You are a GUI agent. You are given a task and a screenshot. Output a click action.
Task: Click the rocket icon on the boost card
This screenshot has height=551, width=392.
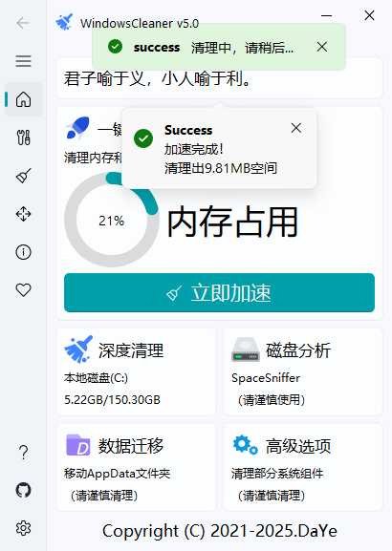click(x=77, y=128)
